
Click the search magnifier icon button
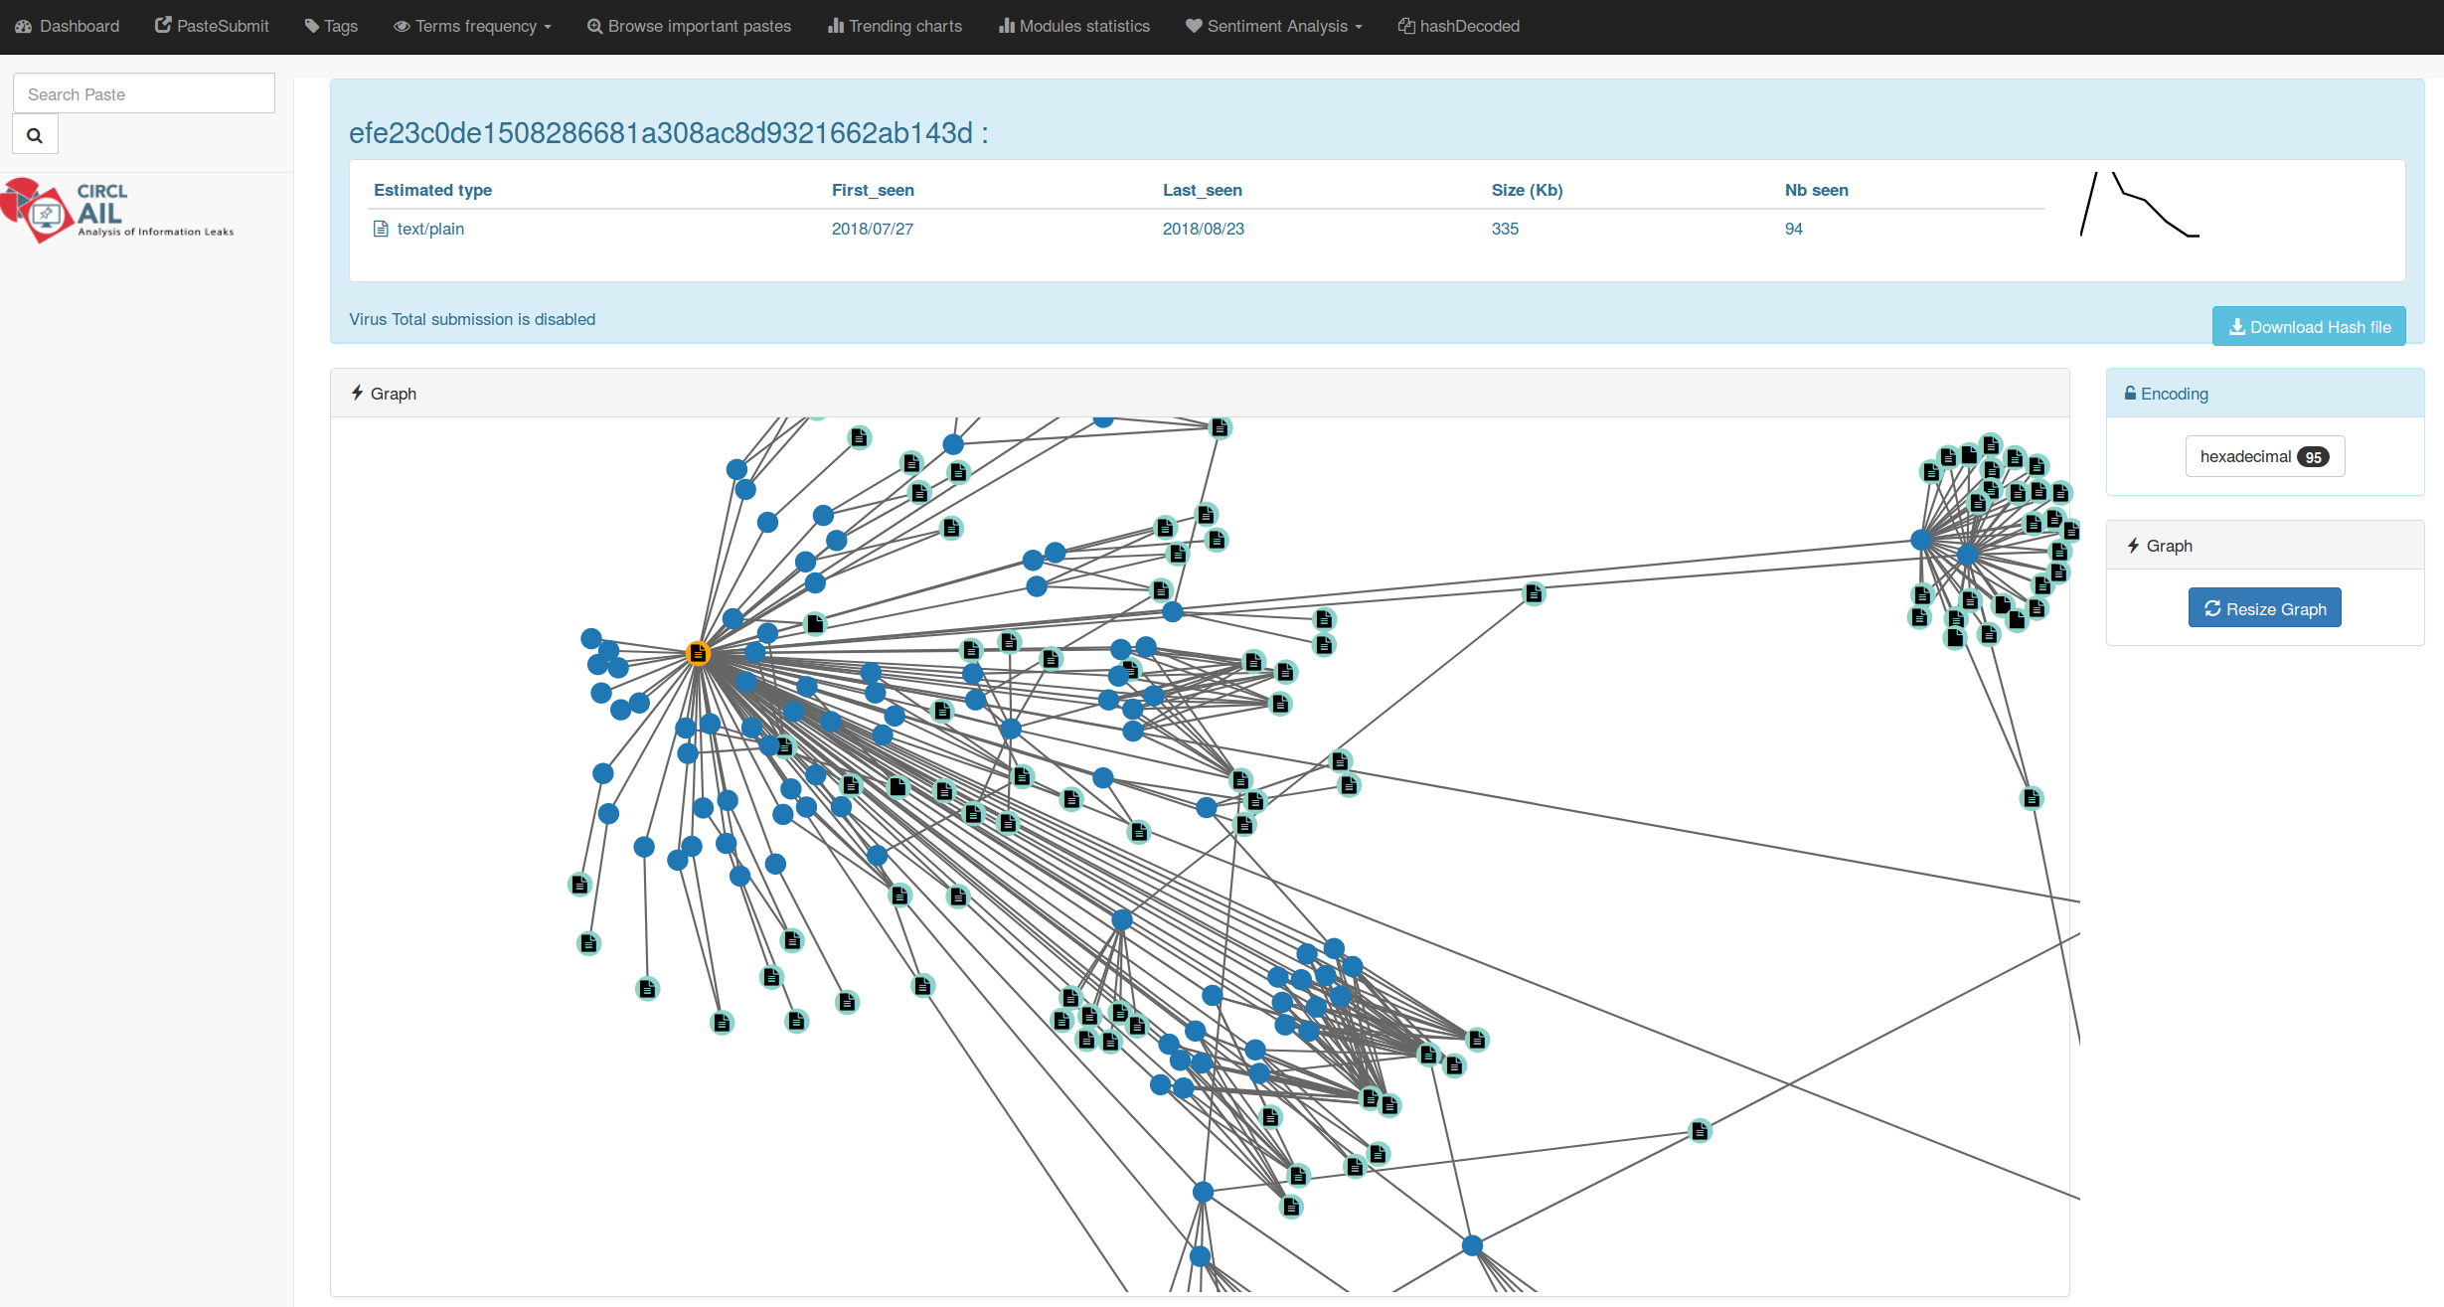[34, 136]
